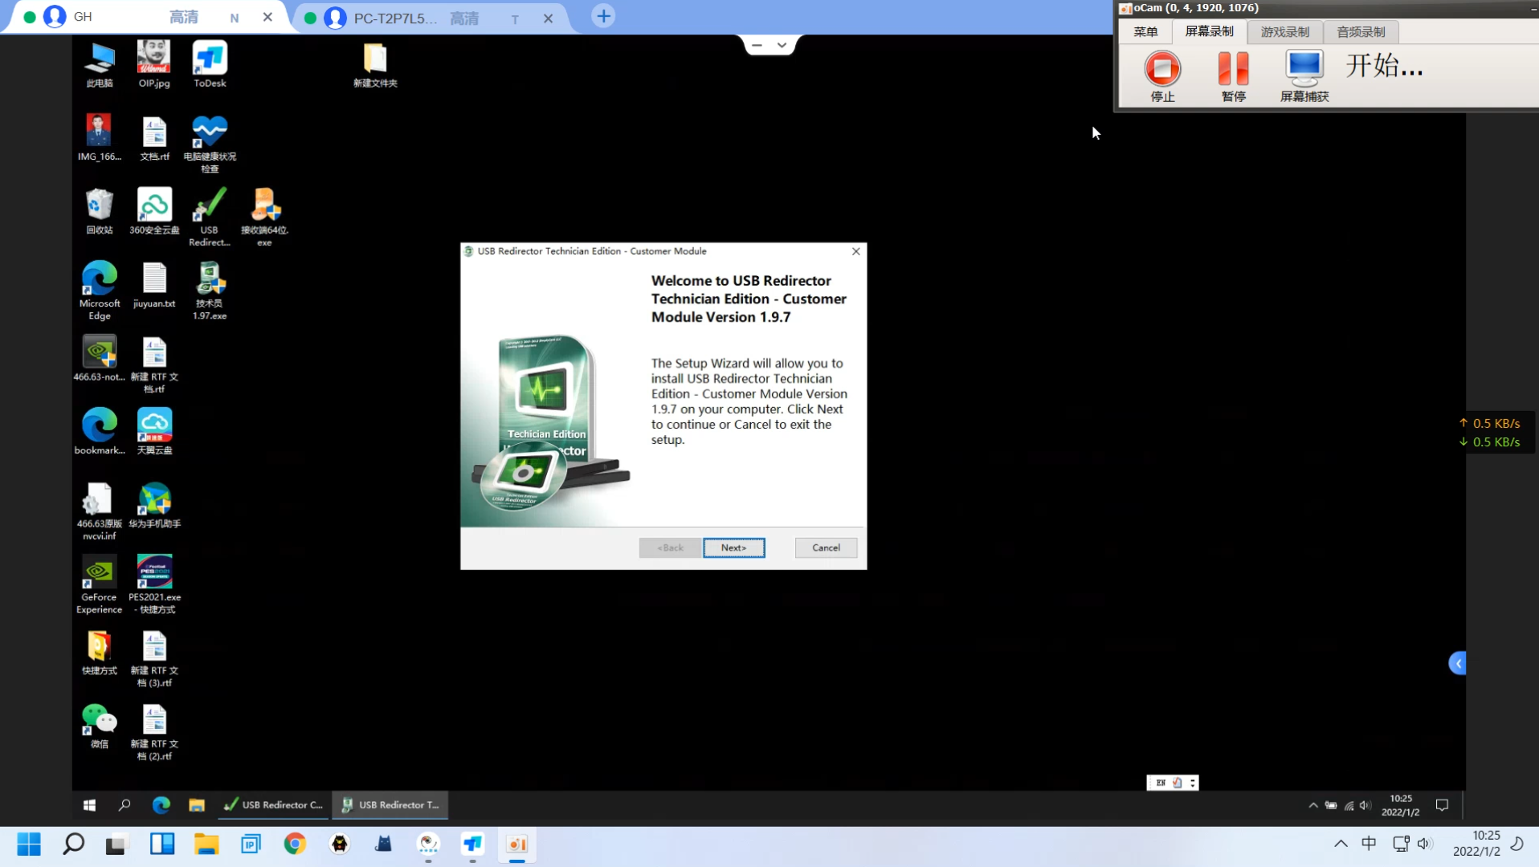Screen dimensions: 1539x867
Task: Mute system volume in the tray
Action: [1425, 844]
